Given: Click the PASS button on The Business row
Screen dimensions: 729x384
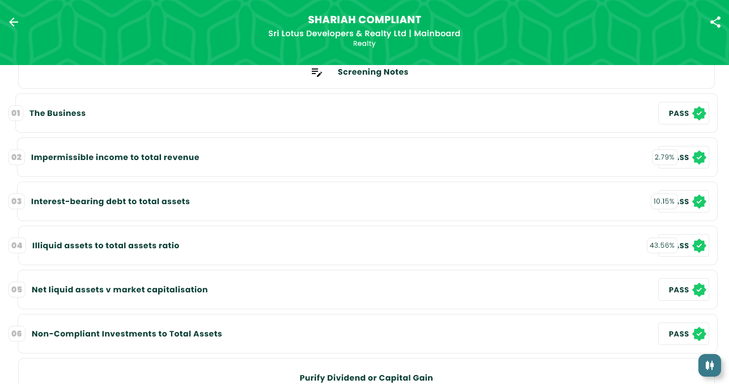Looking at the screenshot, I should point(679,113).
